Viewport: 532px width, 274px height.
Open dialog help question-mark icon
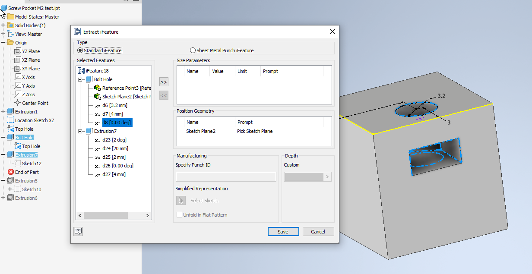(78, 231)
